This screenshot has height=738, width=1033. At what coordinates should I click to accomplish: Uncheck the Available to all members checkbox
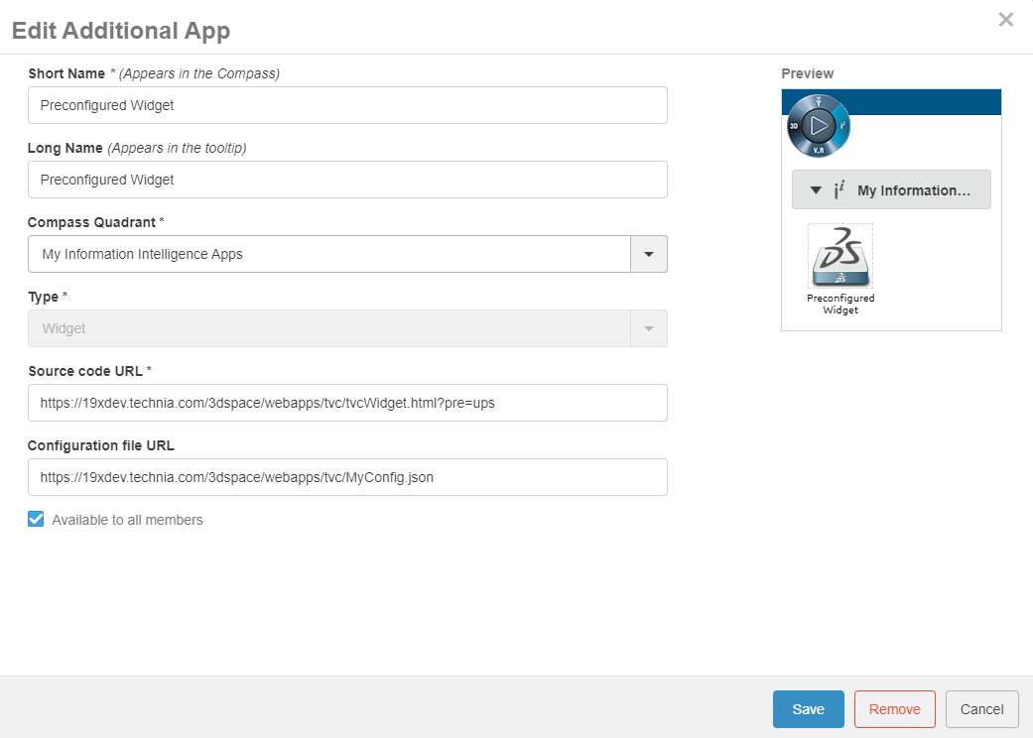[x=36, y=519]
